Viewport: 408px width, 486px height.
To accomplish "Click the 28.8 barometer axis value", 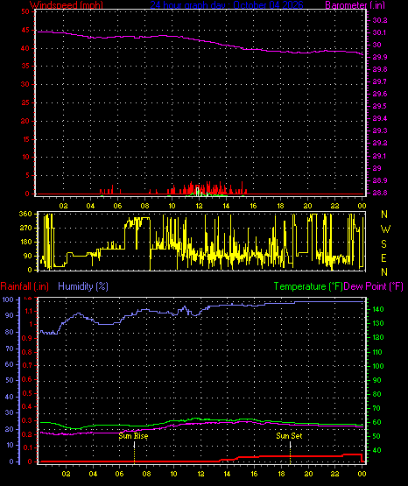I will click(380, 193).
